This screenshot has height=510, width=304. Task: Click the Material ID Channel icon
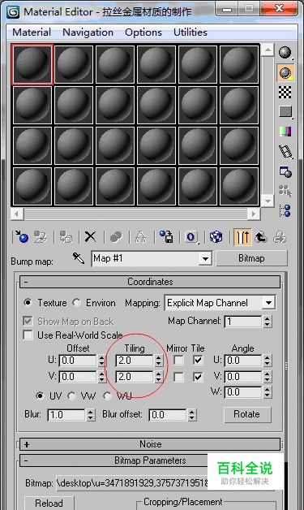tap(191, 237)
